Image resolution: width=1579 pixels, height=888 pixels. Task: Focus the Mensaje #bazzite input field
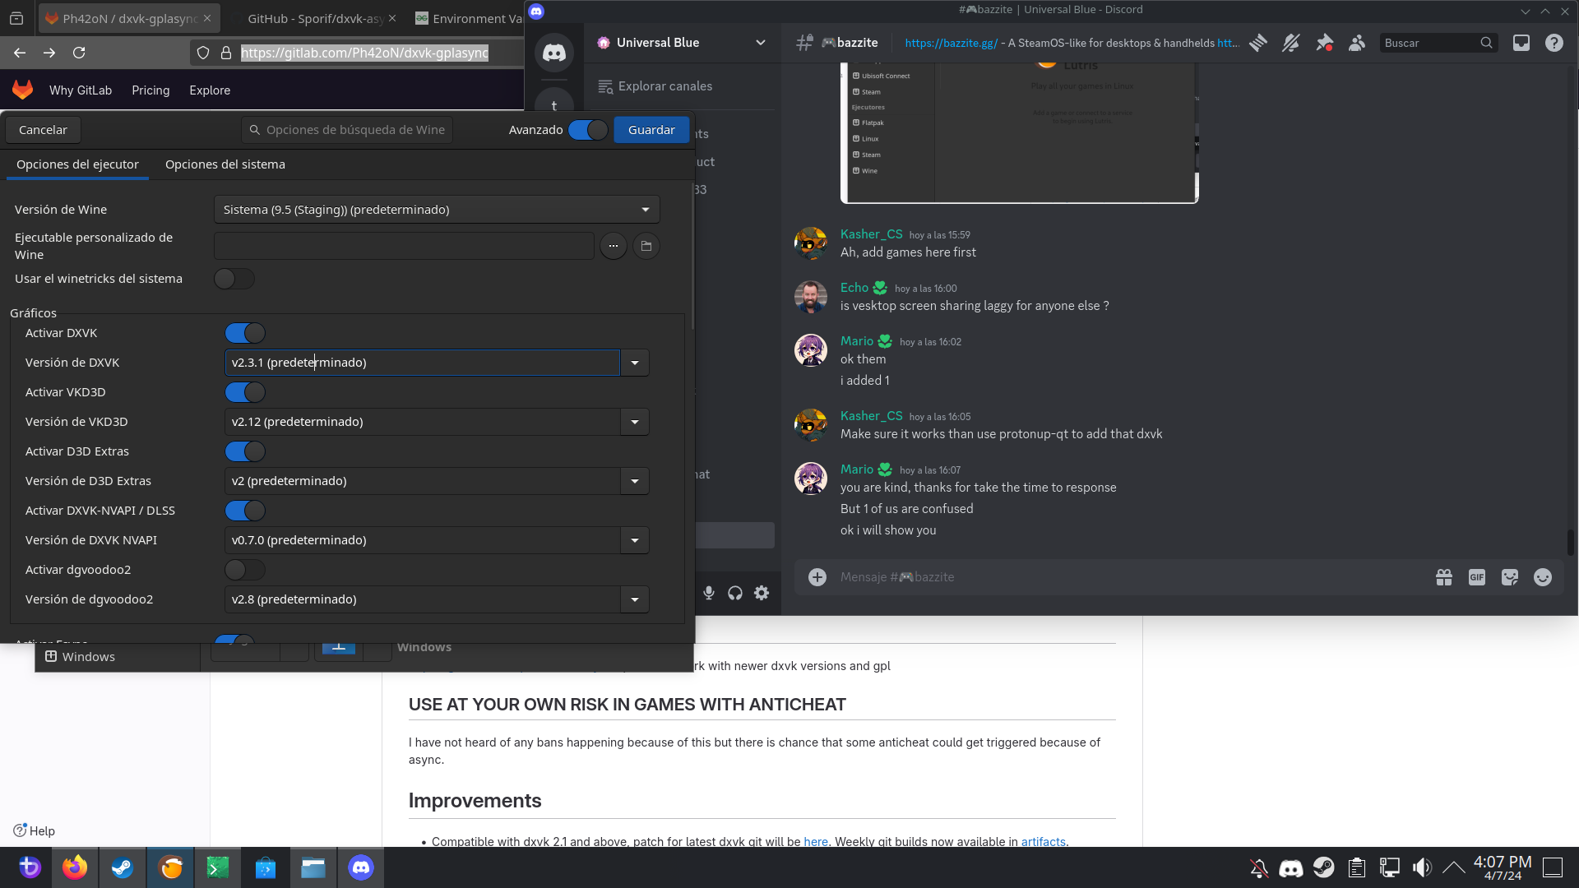[1127, 577]
